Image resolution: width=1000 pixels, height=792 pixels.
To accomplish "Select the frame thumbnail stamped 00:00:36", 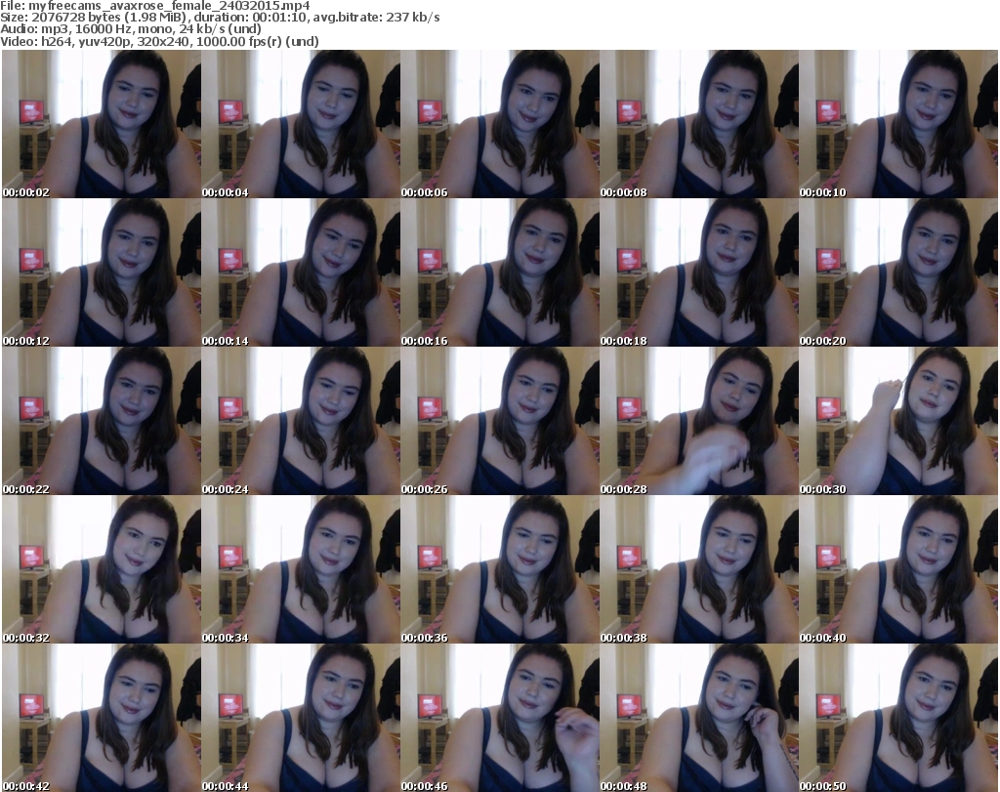I will point(500,569).
